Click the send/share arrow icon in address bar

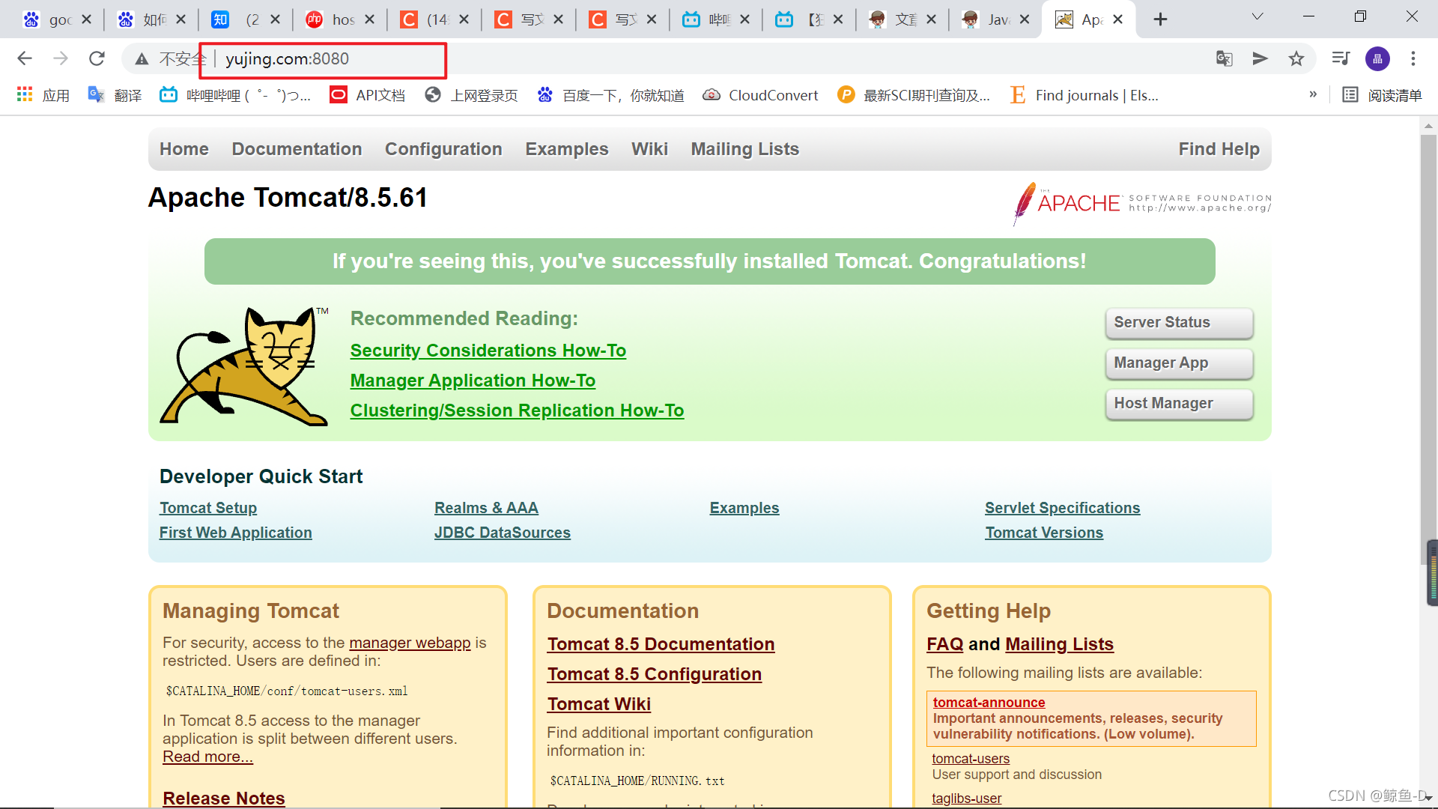tap(1260, 58)
